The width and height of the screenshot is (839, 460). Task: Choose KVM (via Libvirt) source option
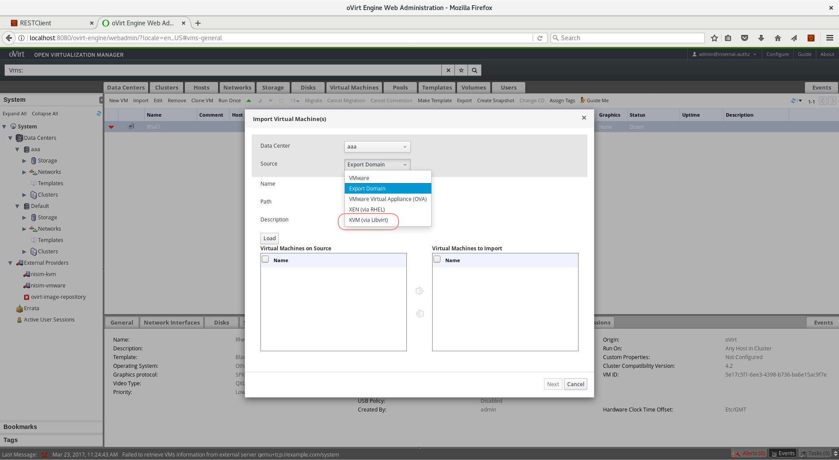coord(368,220)
